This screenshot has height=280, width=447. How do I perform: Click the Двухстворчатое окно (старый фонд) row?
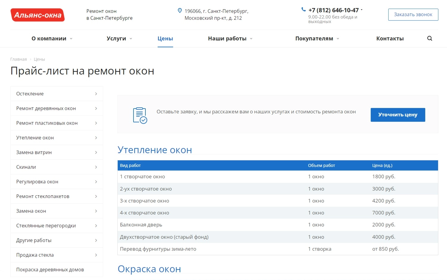278,237
